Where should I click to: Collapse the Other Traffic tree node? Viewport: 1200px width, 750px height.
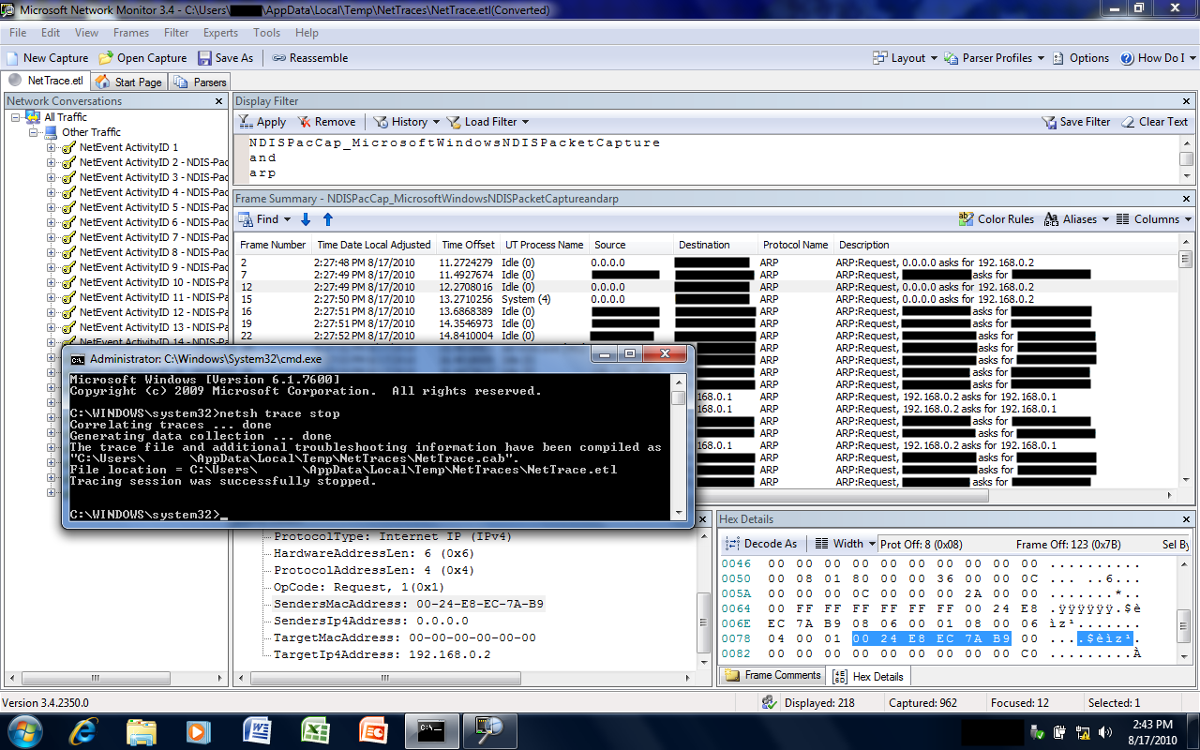(x=34, y=132)
